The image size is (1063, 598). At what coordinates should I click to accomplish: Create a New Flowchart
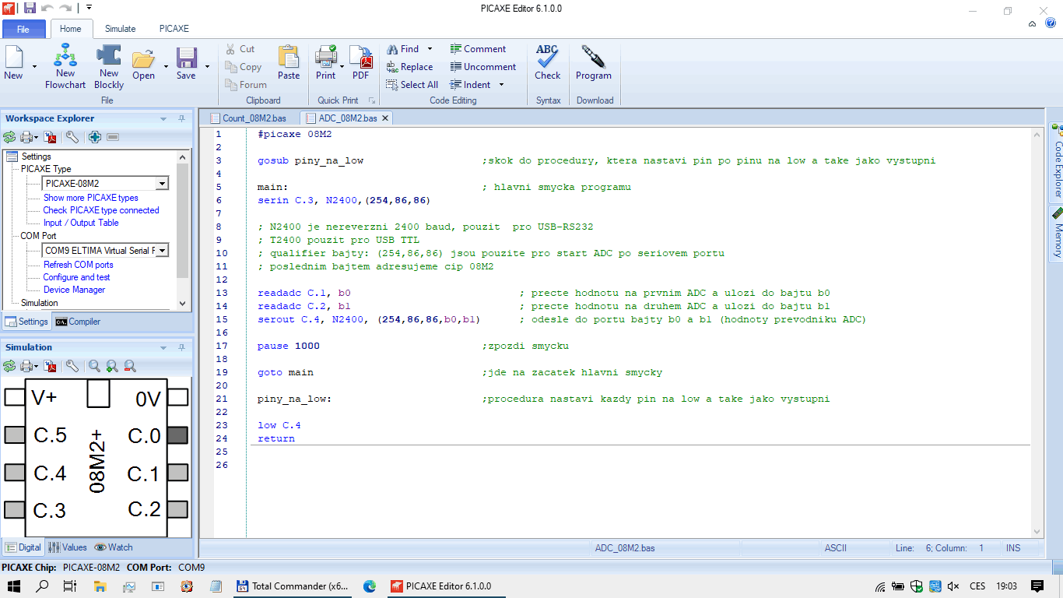(65, 65)
